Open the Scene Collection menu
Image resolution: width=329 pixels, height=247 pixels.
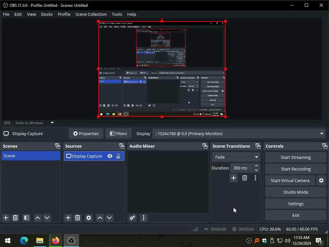click(x=91, y=14)
